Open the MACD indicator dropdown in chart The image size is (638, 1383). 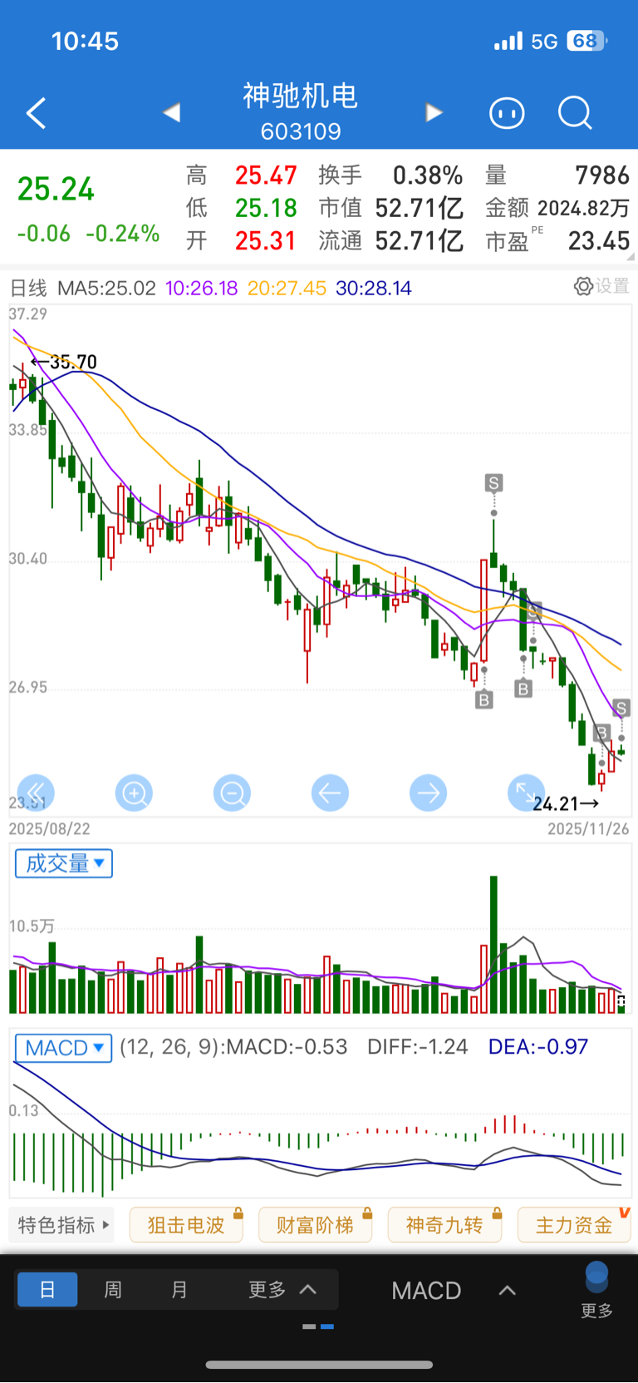(x=64, y=1047)
